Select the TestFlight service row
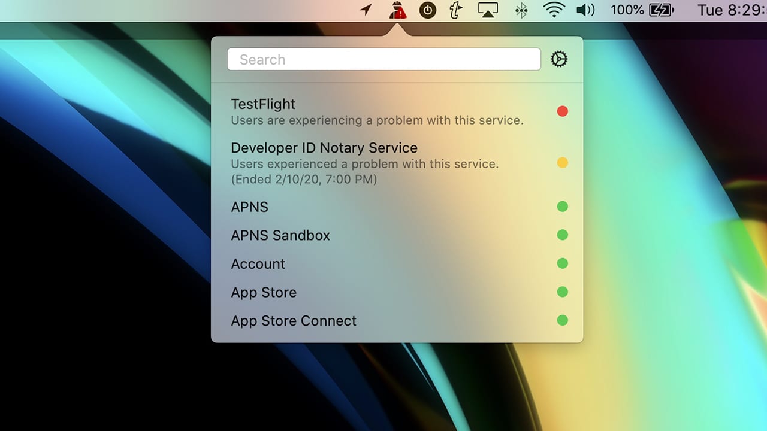Image resolution: width=767 pixels, height=431 pixels. pyautogui.click(x=397, y=112)
